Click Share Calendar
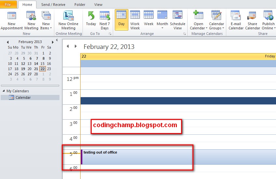The image size is (276, 179). (x=252, y=20)
